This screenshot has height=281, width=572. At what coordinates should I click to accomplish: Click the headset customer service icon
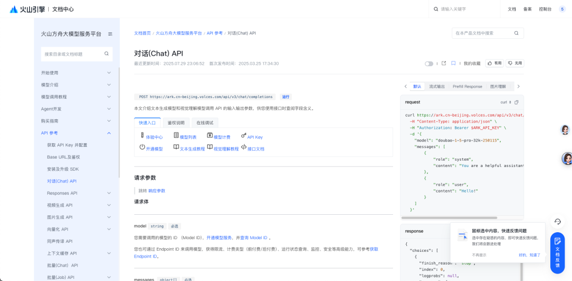click(x=557, y=222)
